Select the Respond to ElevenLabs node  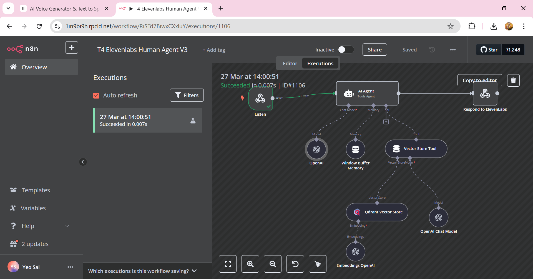click(x=485, y=94)
